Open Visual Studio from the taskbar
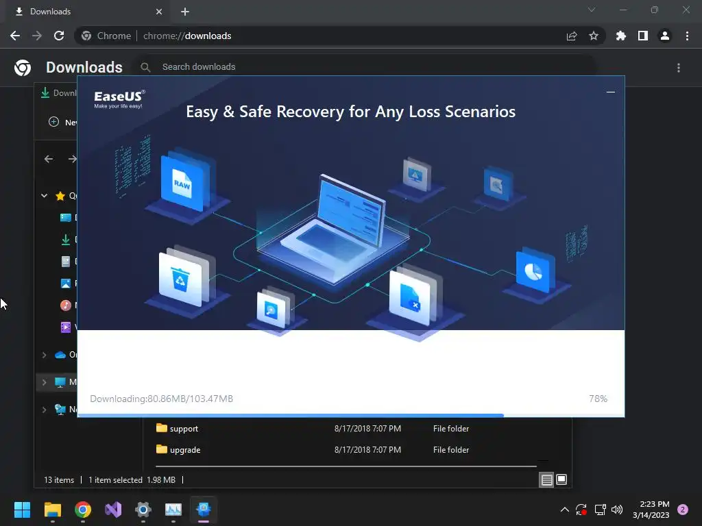Screen dimensions: 702x526 113,510
